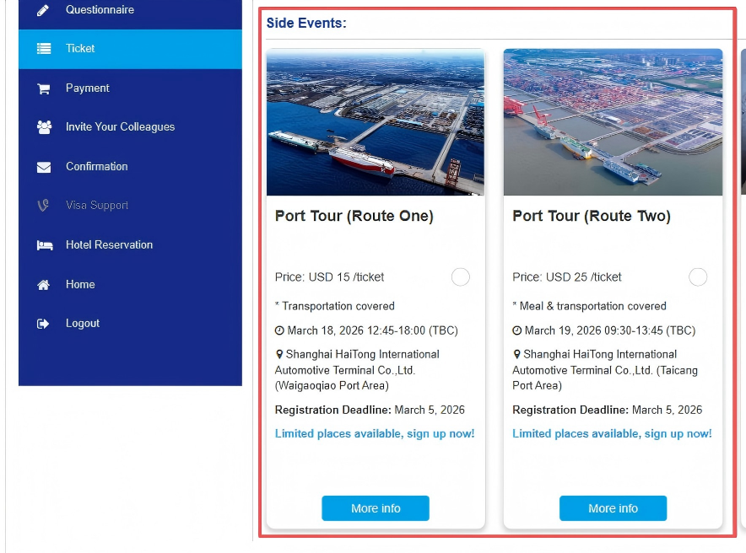Click More info for Route One
The image size is (746, 553).
tap(376, 508)
